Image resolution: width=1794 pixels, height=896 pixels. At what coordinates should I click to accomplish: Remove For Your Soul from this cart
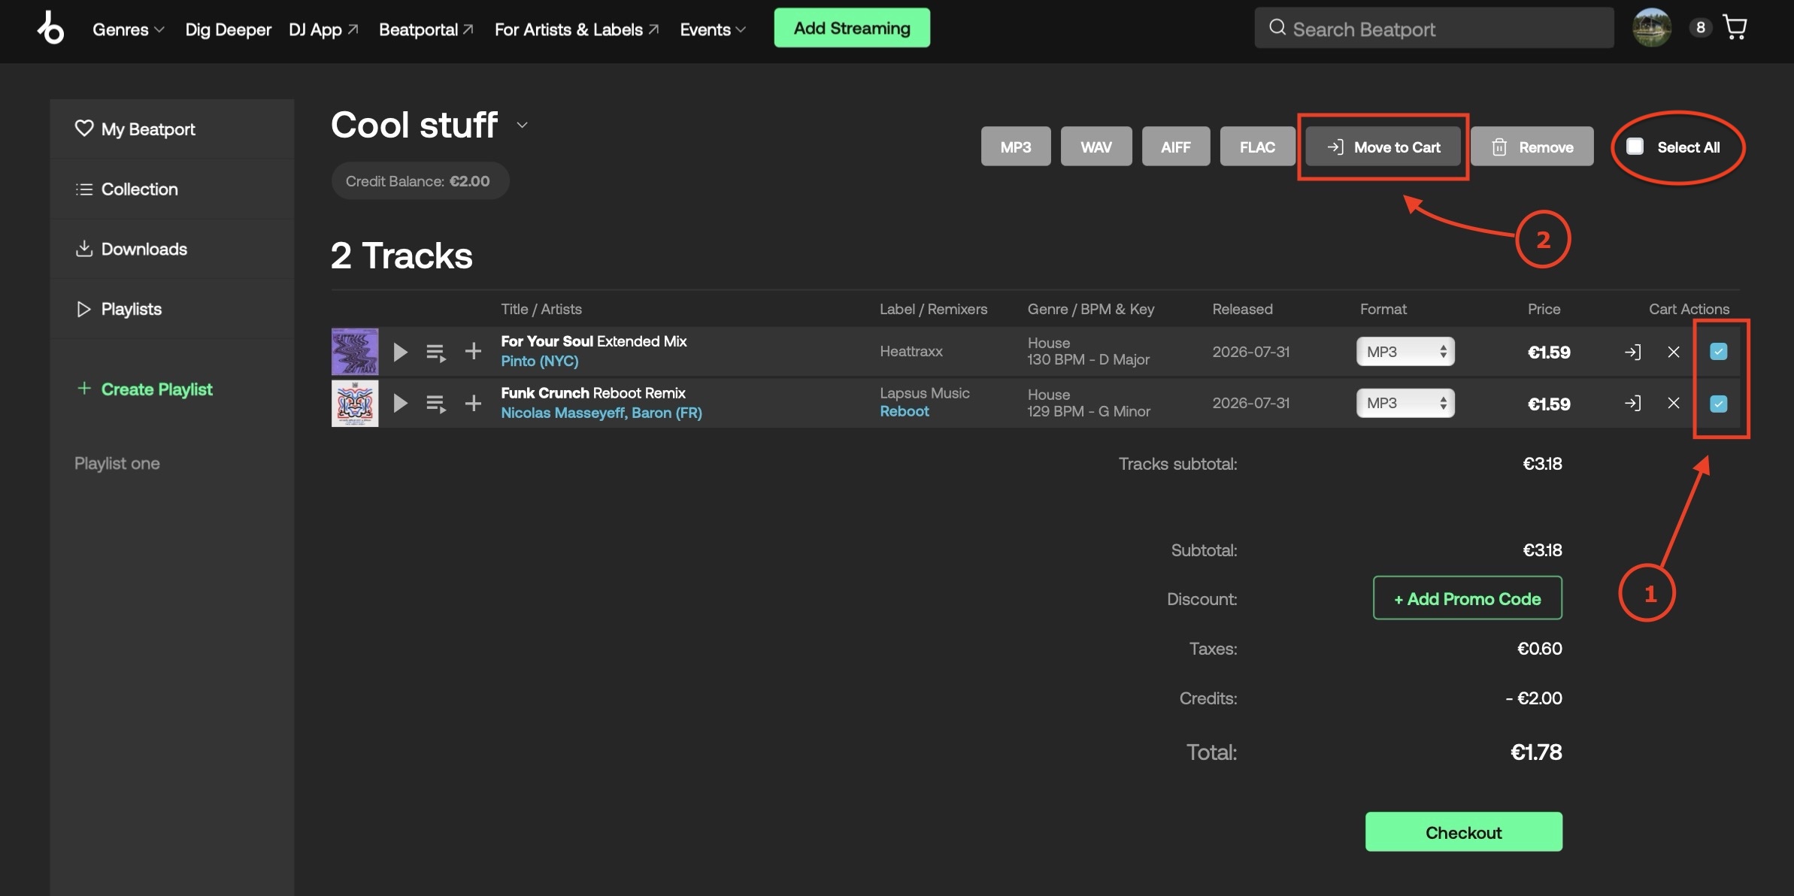pyautogui.click(x=1674, y=352)
